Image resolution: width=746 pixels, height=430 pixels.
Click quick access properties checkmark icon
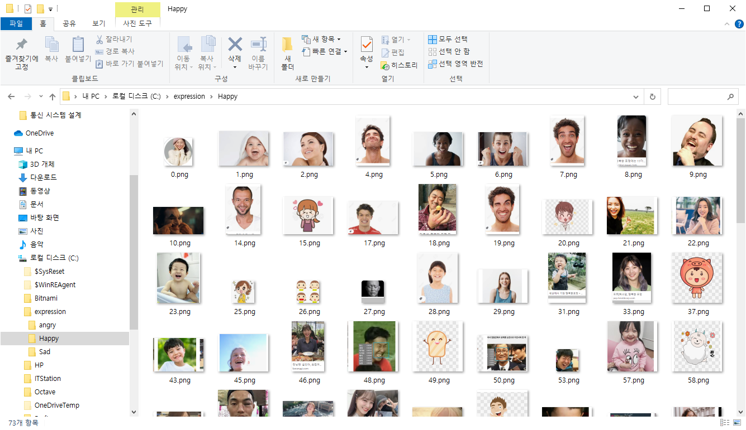click(28, 9)
